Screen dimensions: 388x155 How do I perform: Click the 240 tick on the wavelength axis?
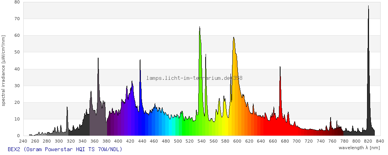tap(23, 141)
